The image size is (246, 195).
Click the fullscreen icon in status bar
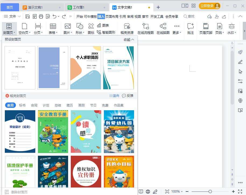240,192
